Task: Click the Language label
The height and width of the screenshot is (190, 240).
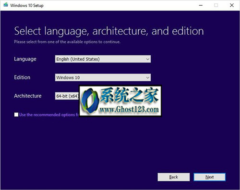Action: (x=25, y=59)
